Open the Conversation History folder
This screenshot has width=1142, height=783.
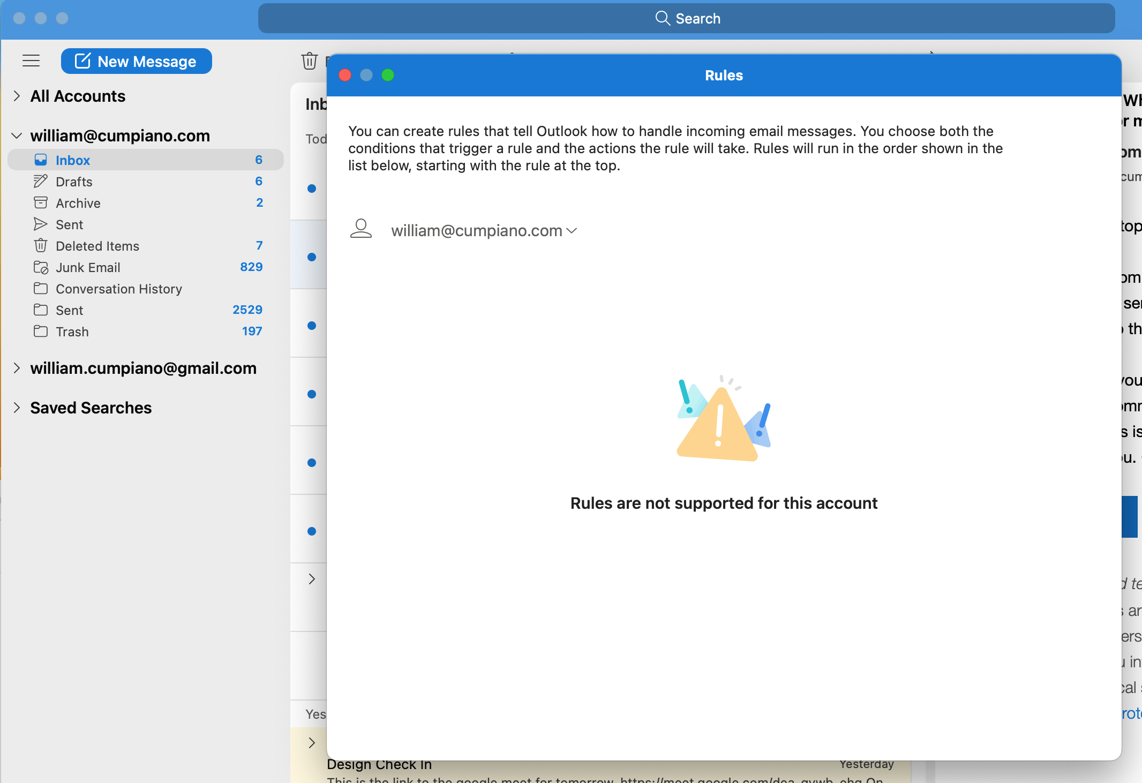146,289
